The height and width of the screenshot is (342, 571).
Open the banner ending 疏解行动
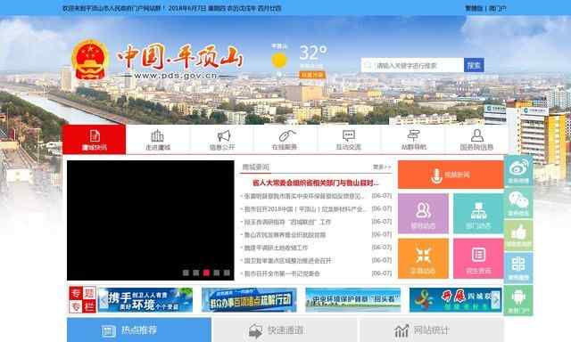pos(250,300)
